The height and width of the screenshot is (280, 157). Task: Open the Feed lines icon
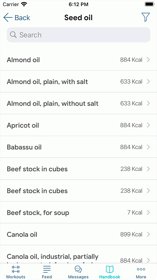tap(47, 269)
